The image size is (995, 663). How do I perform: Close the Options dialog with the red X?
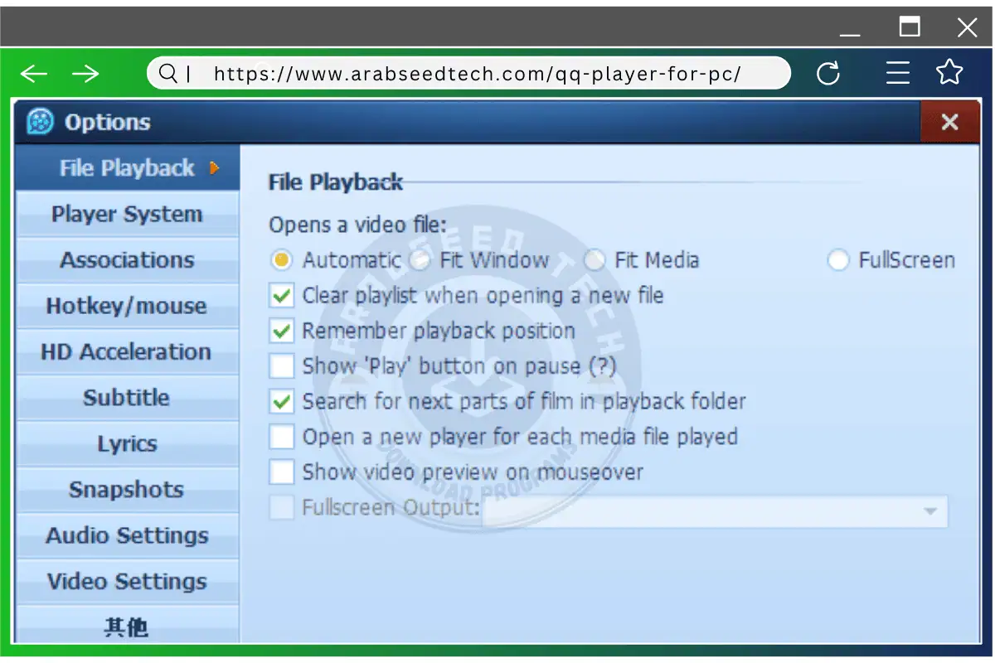949,122
